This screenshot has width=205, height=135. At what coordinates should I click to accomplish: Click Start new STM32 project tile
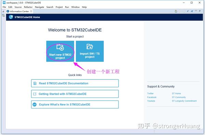click(60, 51)
